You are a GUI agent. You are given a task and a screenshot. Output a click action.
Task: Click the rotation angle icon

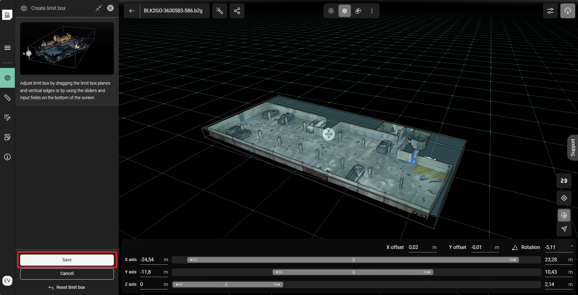point(515,247)
